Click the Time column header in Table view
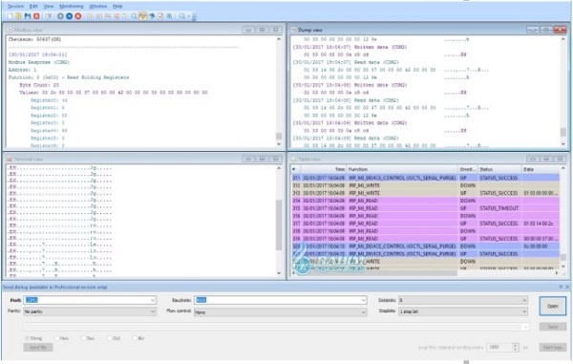Image resolution: width=573 pixels, height=364 pixels. (x=323, y=169)
